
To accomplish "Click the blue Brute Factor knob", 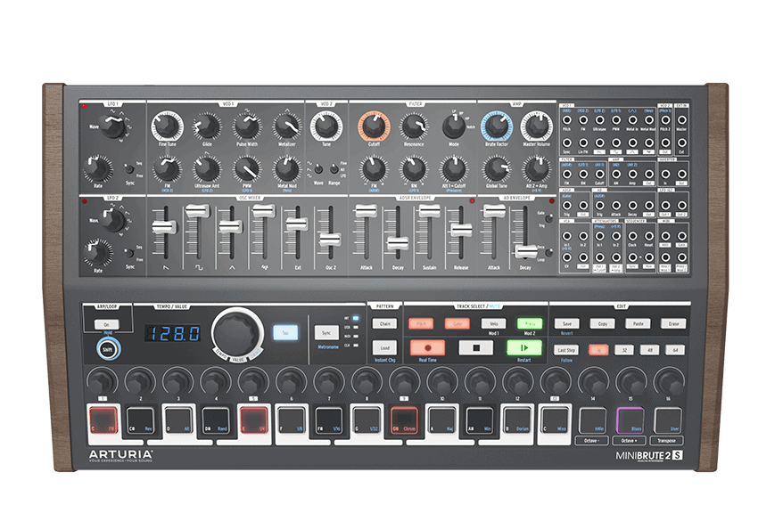I will (497, 126).
